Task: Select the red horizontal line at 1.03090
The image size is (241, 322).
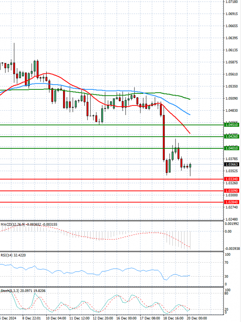Action: (112, 191)
